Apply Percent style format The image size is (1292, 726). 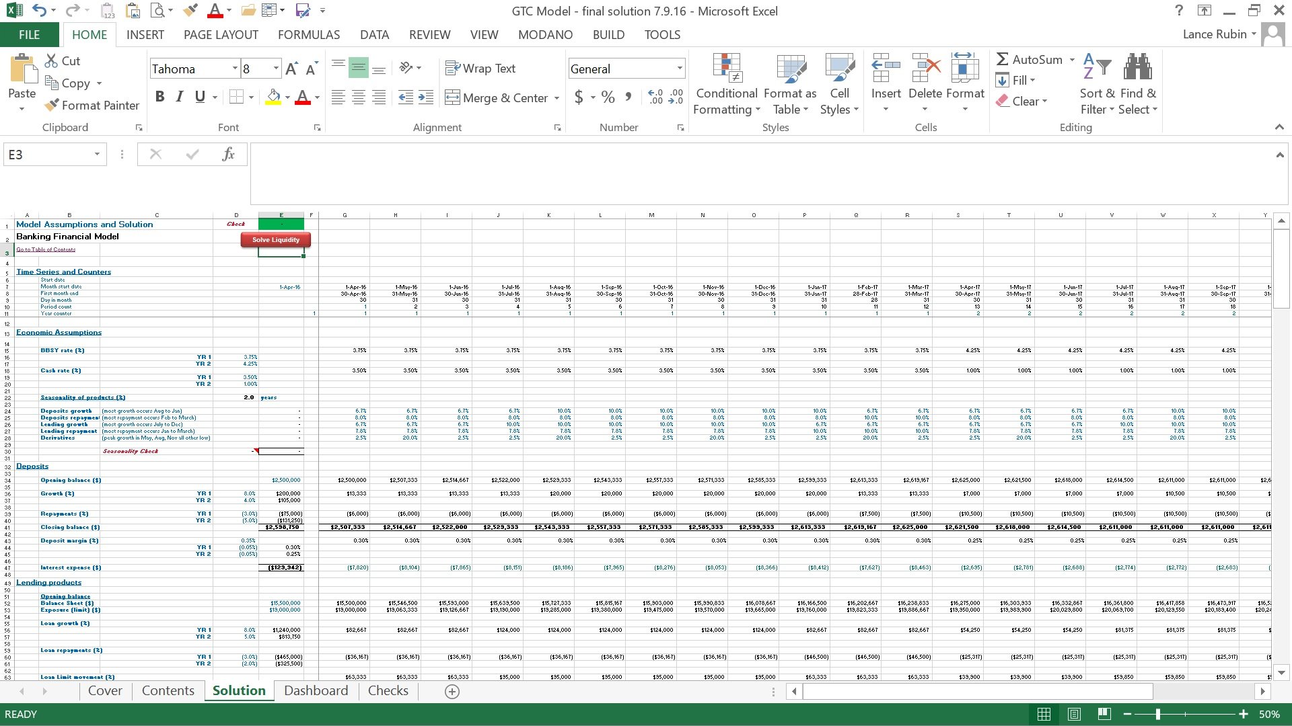click(608, 97)
